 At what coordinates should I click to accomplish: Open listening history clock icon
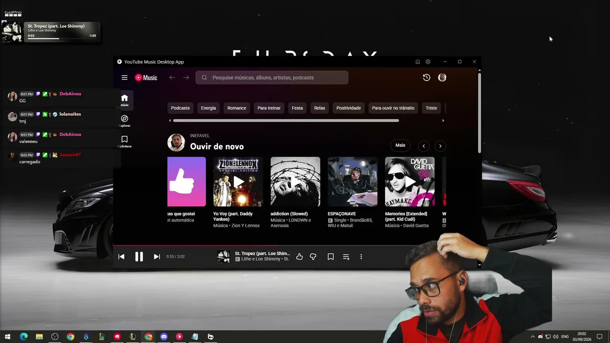[427, 78]
